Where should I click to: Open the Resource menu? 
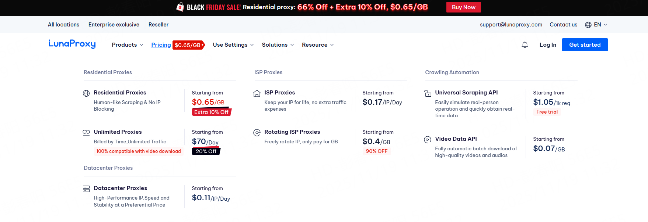click(318, 45)
